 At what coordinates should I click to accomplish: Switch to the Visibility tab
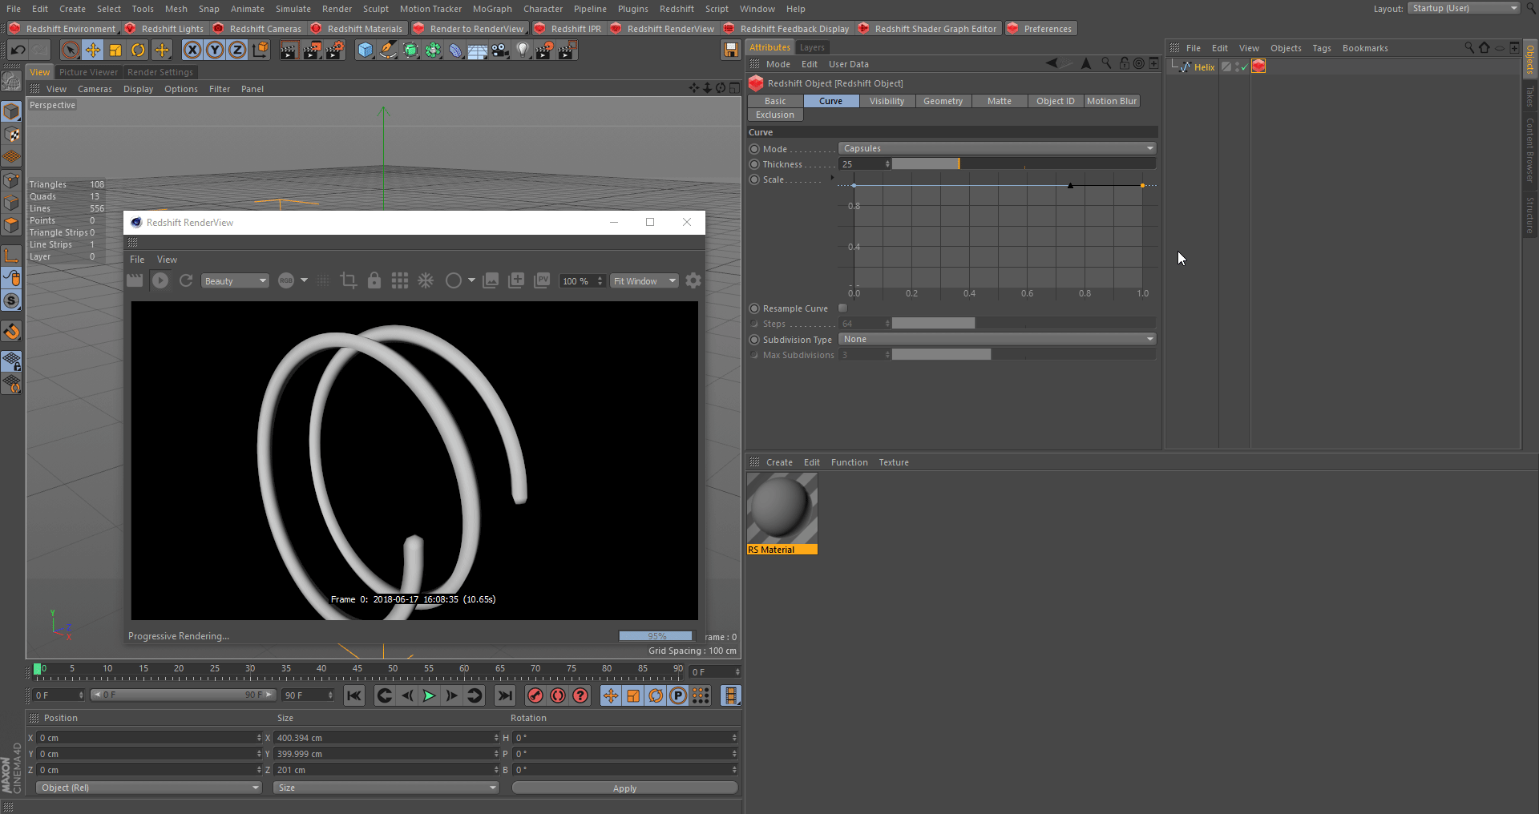pos(887,101)
